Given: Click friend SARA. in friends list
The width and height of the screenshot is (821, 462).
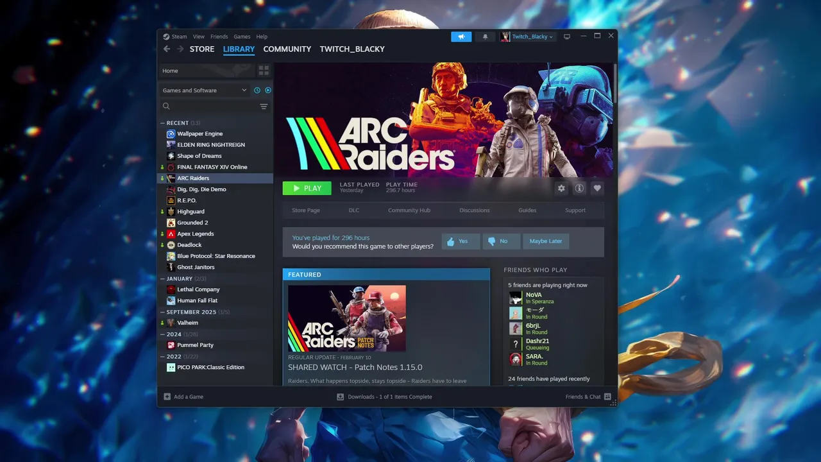Looking at the screenshot, I should tap(554, 359).
